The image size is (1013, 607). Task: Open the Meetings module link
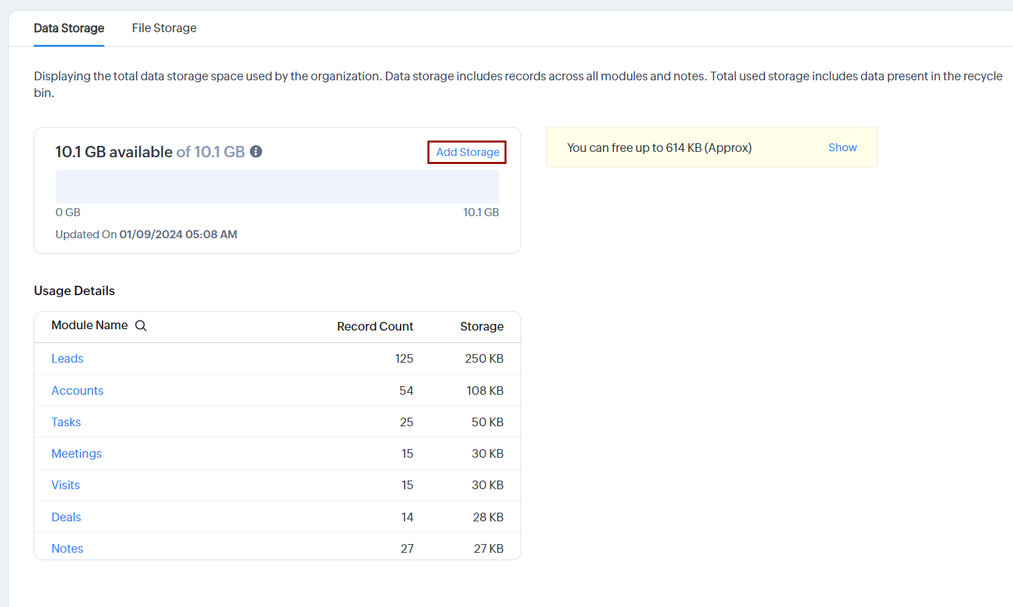[77, 454]
